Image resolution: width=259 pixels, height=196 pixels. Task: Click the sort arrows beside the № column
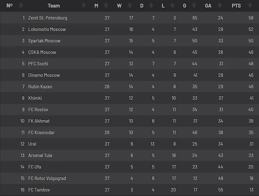click(x=21, y=6)
